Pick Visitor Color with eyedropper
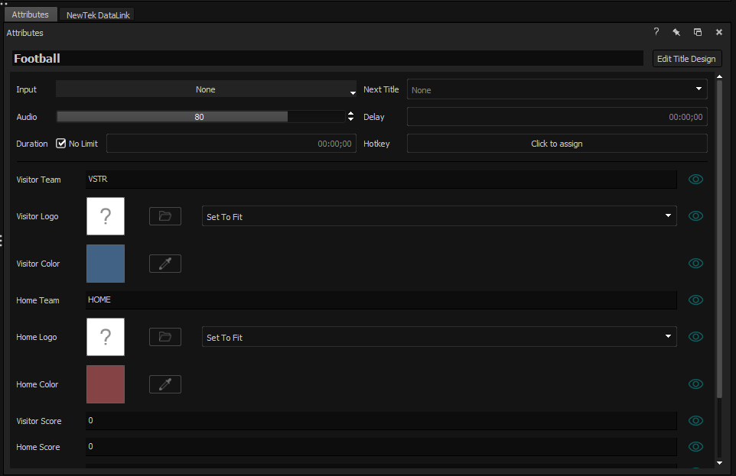Viewport: 736px width, 476px height. pyautogui.click(x=164, y=264)
